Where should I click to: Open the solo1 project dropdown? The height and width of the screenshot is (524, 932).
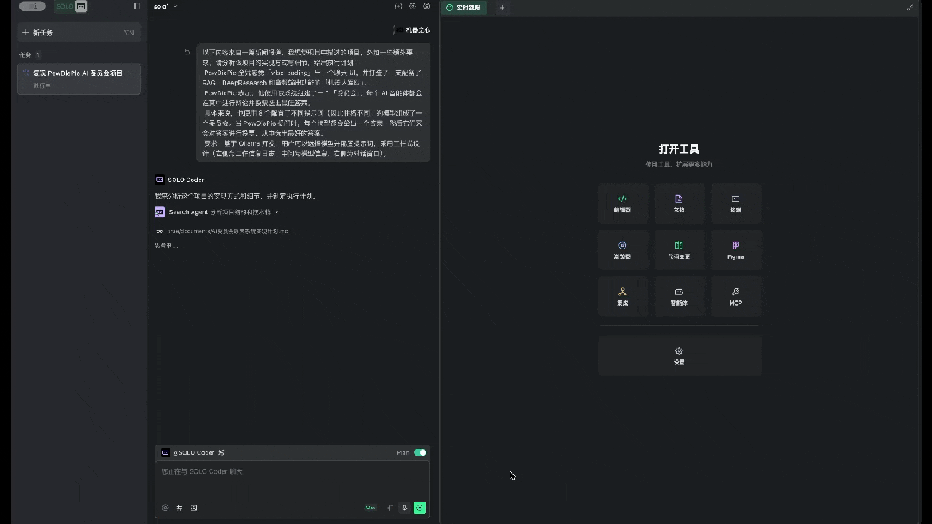tap(165, 7)
